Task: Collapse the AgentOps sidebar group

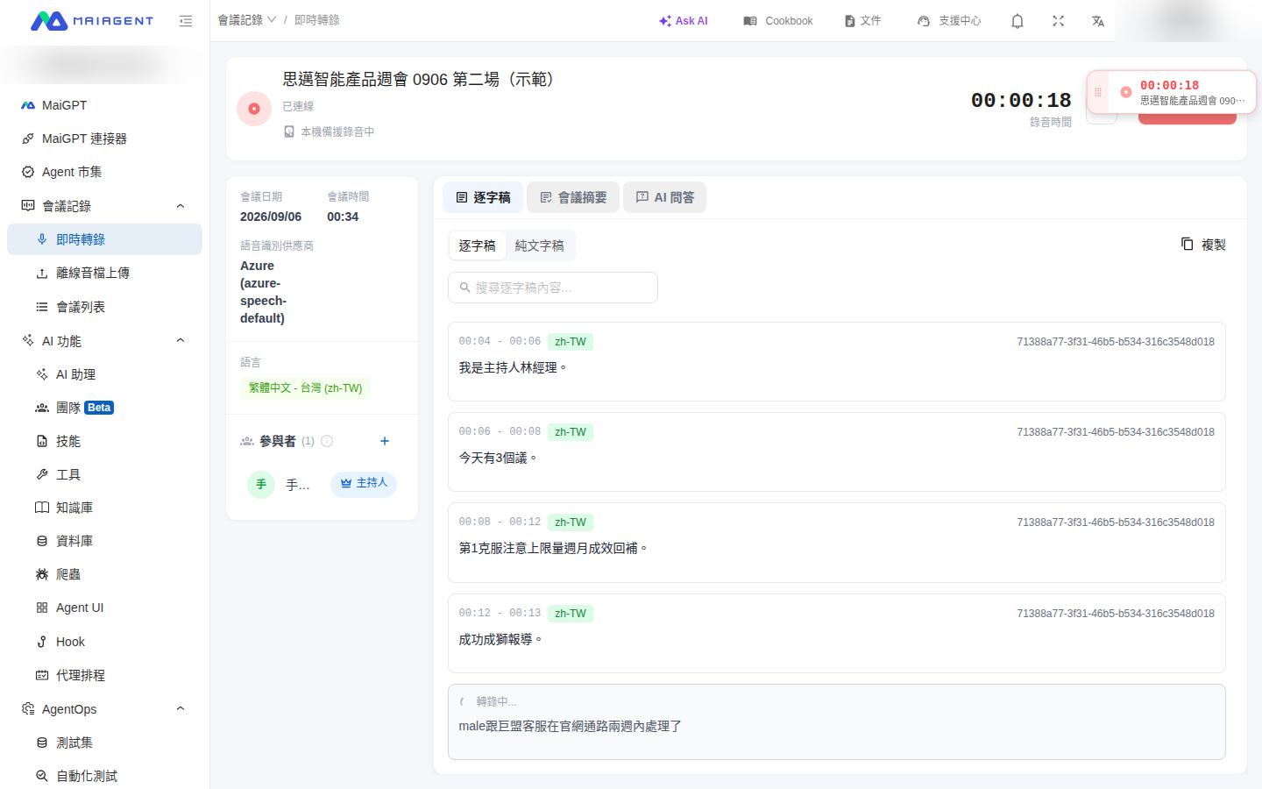Action: tap(105, 708)
